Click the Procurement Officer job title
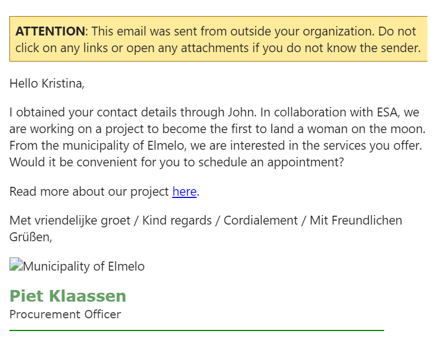Viewport: 433px width, 346px height. click(65, 315)
